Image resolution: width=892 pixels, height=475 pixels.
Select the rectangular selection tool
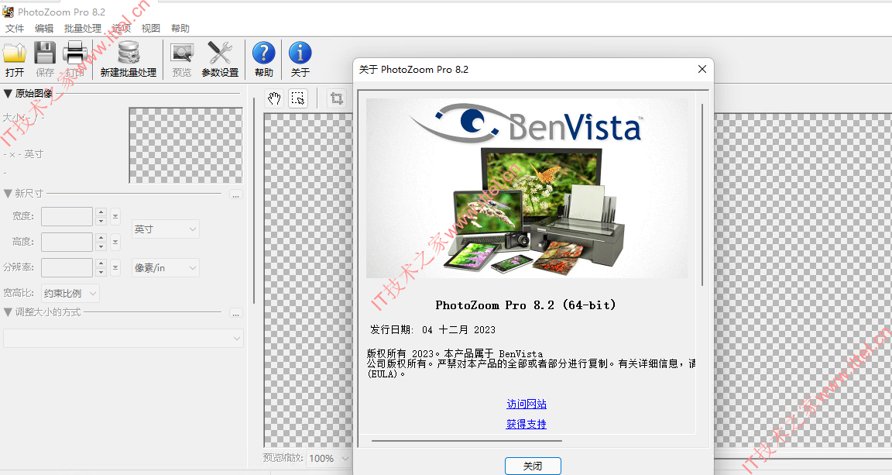tap(298, 98)
